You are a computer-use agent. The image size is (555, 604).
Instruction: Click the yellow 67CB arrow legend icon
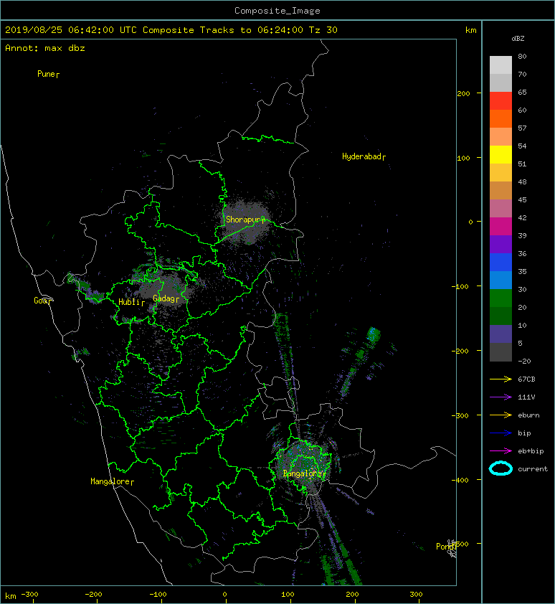tap(501, 379)
